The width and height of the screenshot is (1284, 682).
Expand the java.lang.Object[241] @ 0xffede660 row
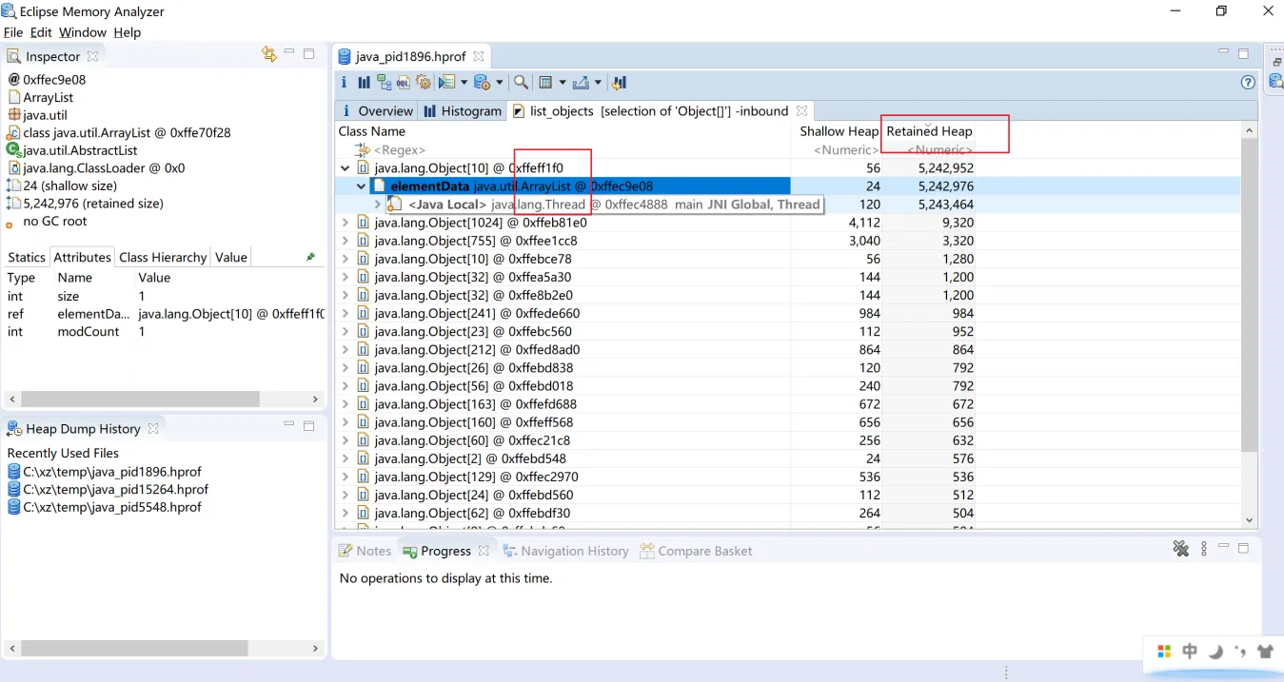click(345, 313)
